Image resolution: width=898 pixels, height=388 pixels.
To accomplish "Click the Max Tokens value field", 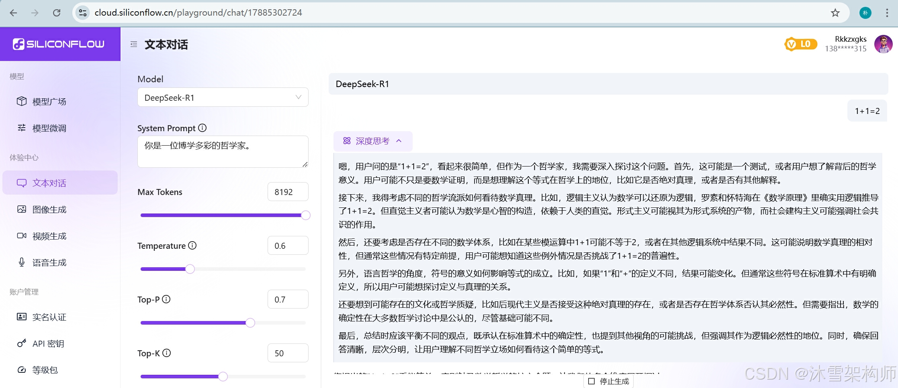I will (x=288, y=192).
